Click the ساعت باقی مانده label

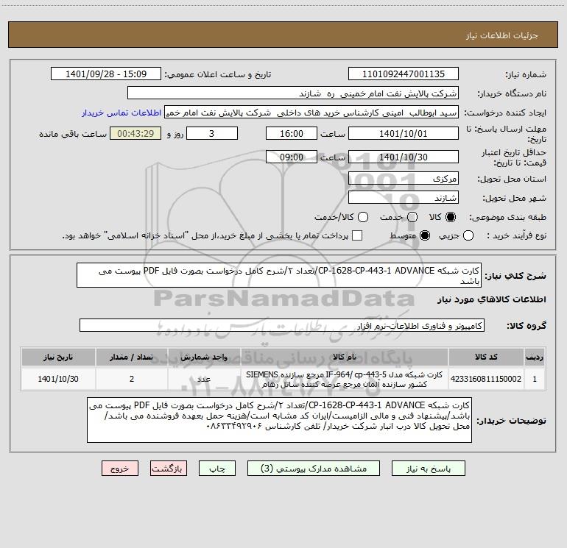click(73, 134)
